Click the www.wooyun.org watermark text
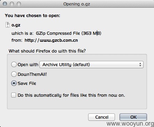The image size is (154, 127). tap(130, 124)
